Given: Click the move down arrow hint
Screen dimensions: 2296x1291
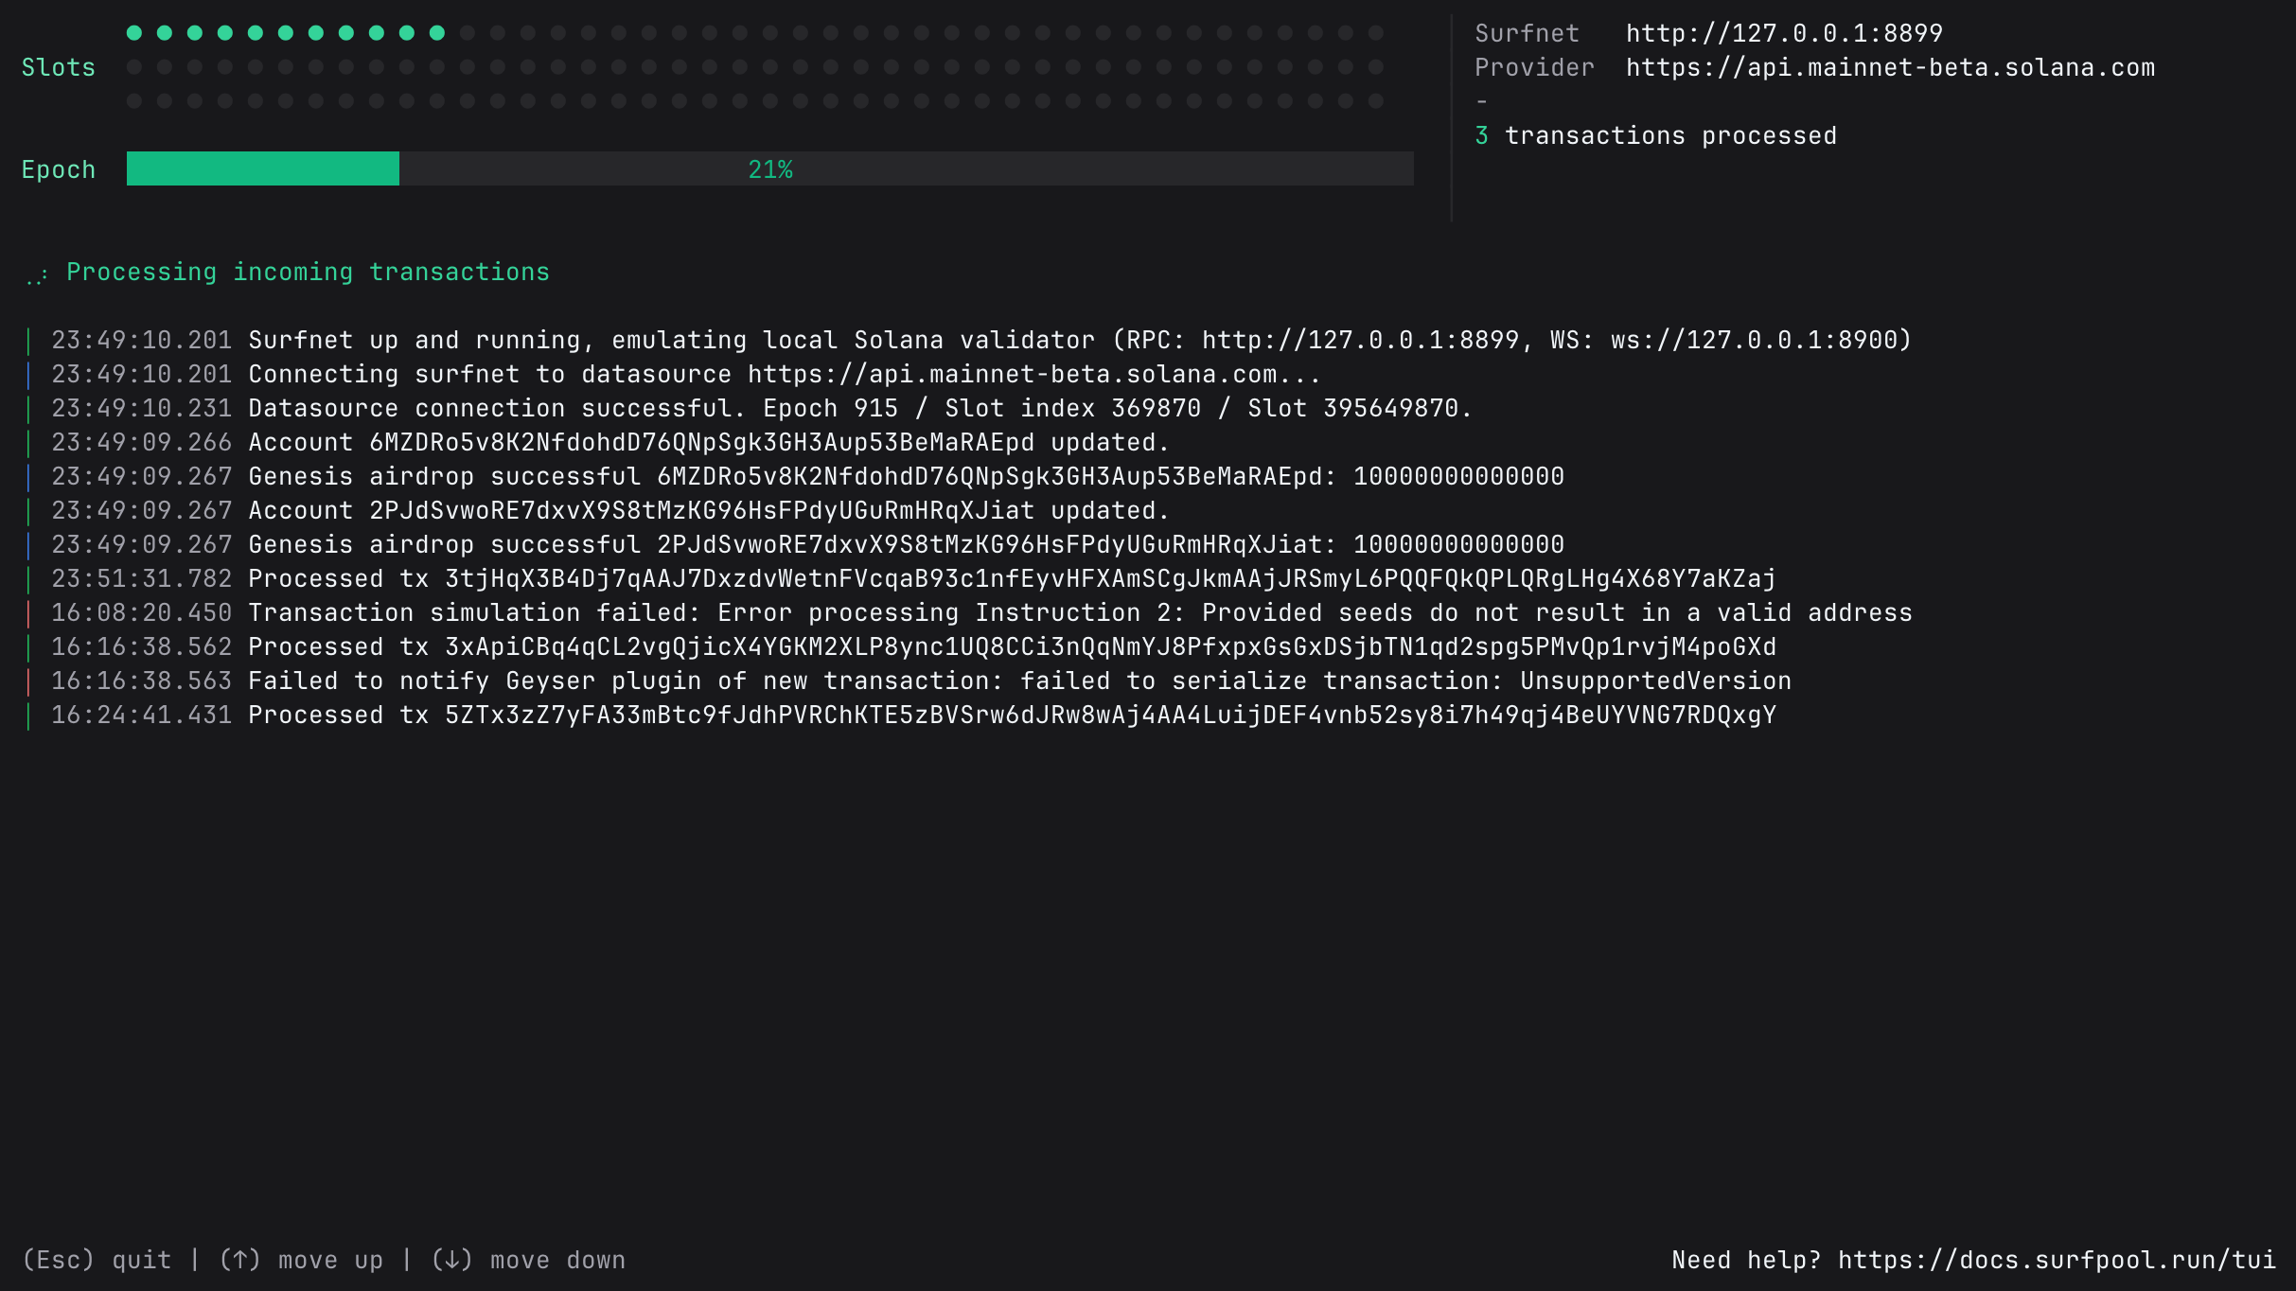Looking at the screenshot, I should pos(528,1260).
